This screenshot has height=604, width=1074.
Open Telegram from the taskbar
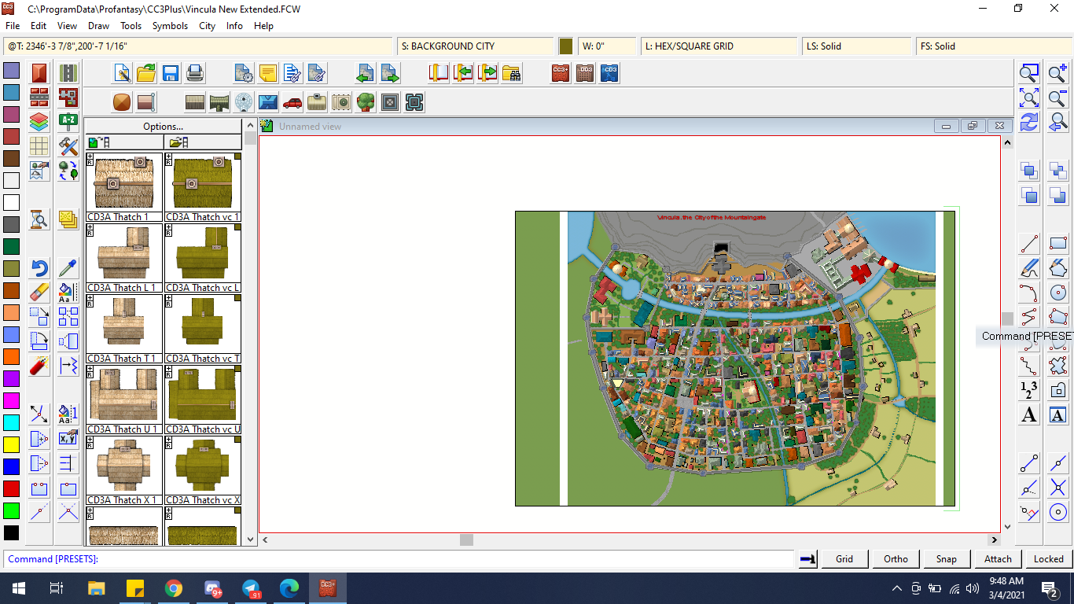pos(251,588)
